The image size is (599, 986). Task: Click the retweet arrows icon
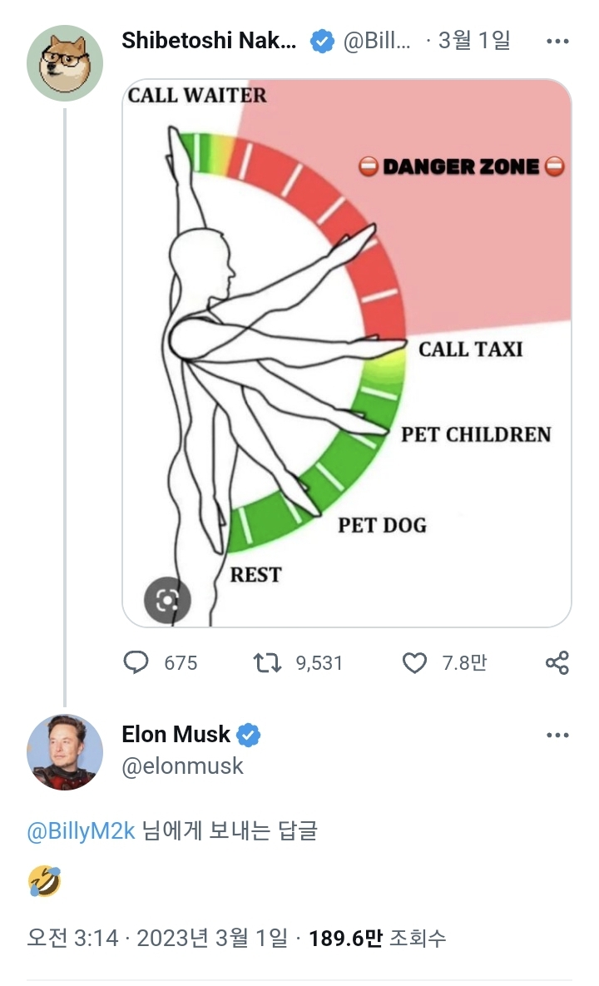267,662
